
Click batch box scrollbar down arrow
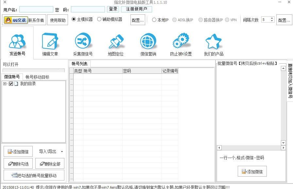coord(283,143)
